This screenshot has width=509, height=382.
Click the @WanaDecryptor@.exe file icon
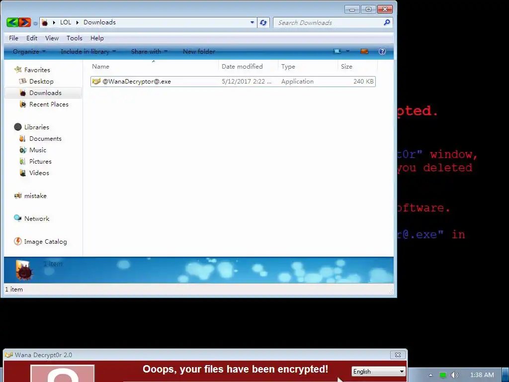coord(96,81)
